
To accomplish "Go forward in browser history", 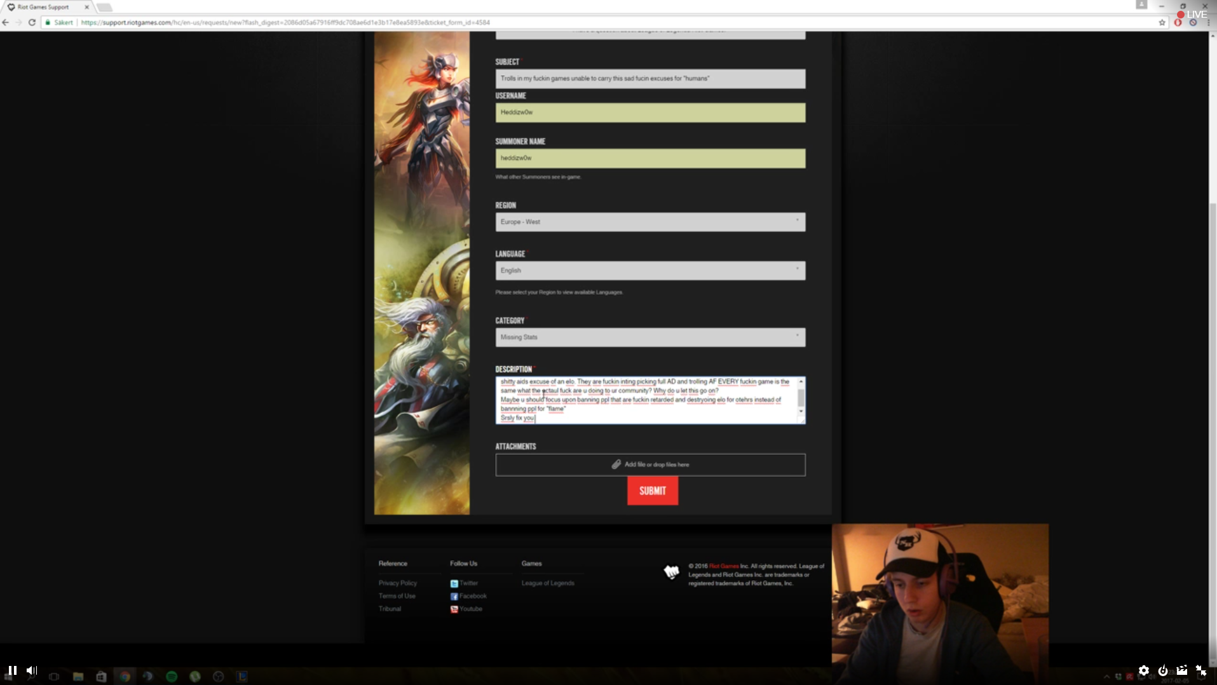I will click(x=18, y=22).
